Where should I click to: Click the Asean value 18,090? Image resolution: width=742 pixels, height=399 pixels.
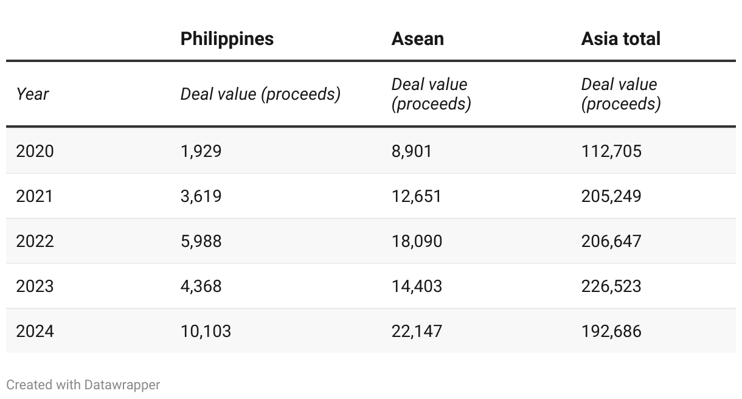pyautogui.click(x=417, y=241)
